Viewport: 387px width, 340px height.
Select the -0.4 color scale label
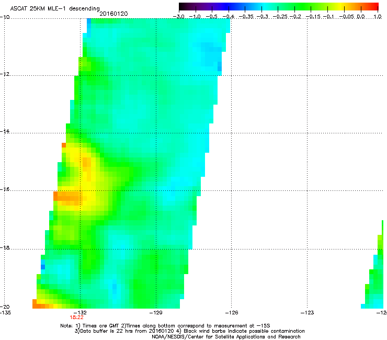[x=229, y=17]
